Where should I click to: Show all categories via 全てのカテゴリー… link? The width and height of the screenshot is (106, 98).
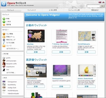13,49
